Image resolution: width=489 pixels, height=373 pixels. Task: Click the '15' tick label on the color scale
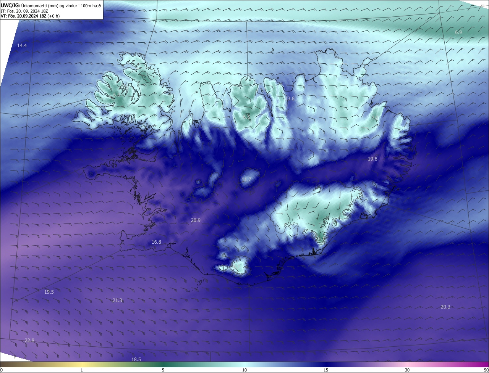pyautogui.click(x=326, y=370)
